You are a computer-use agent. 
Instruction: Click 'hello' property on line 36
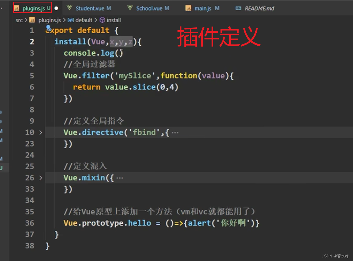point(139,223)
